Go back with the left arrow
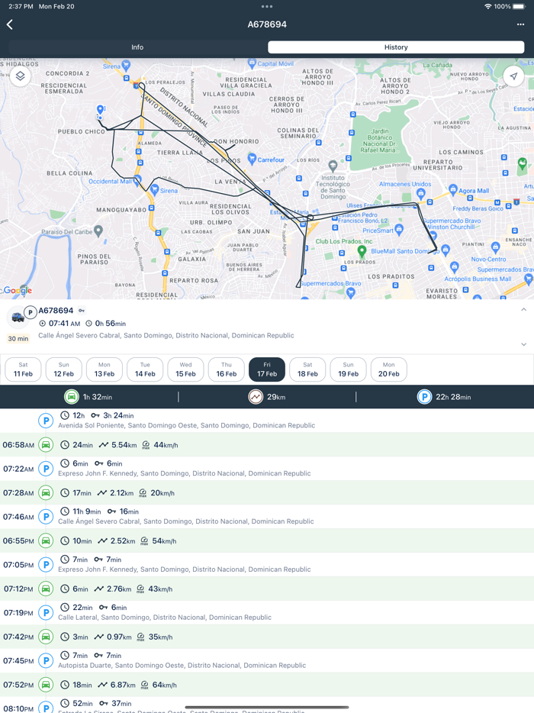Screen dimensions: 534x713 point(10,24)
